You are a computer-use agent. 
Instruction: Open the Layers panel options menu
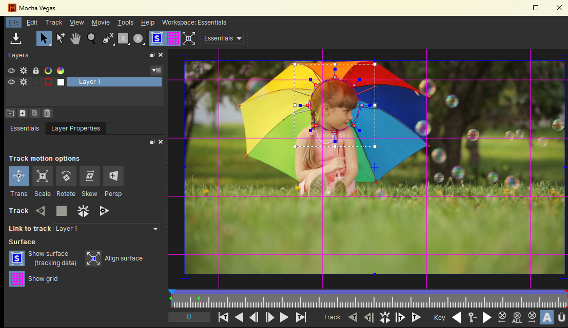coord(156,71)
